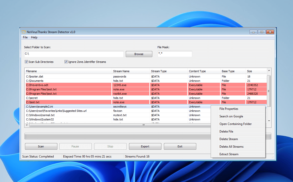Minimize the Stream Detector window
This screenshot has width=293, height=182.
click(x=253, y=32)
